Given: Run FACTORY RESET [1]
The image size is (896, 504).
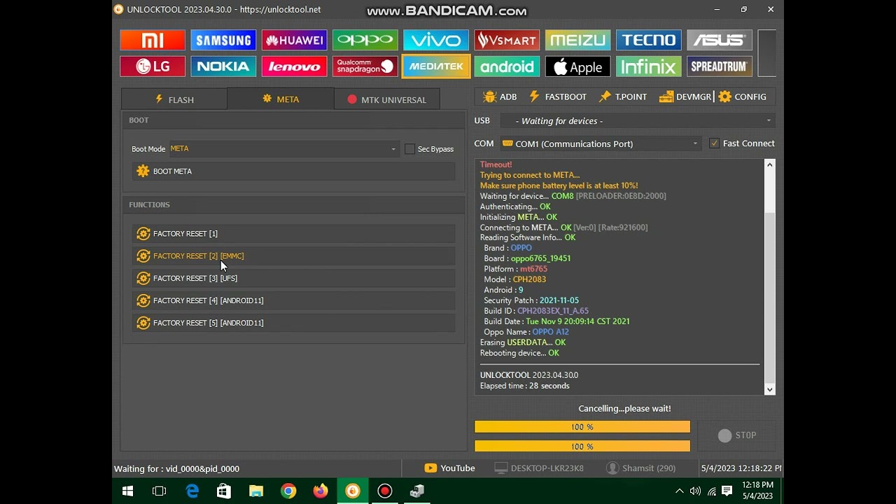Looking at the screenshot, I should [x=293, y=234].
